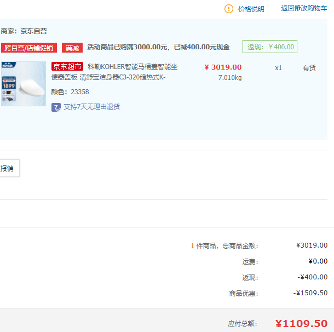Select the 商品优惠 value -¥1509.50
Screen dimensions: 334x332
pyautogui.click(x=310, y=293)
